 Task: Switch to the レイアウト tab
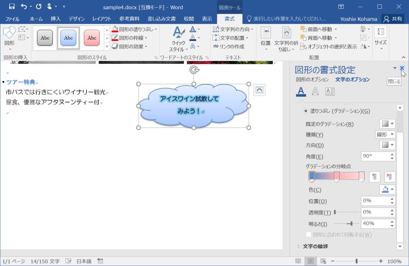point(102,19)
